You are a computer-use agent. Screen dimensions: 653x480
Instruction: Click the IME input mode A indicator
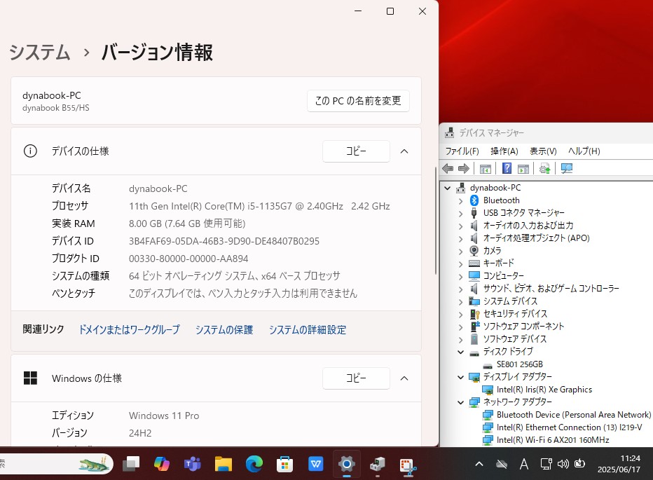pos(524,464)
